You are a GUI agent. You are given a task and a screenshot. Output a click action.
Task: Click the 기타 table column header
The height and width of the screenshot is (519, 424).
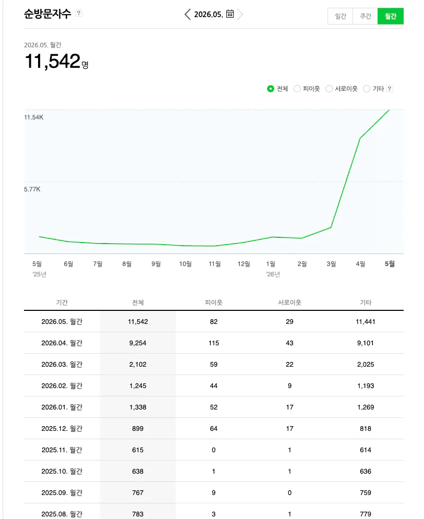click(x=366, y=302)
